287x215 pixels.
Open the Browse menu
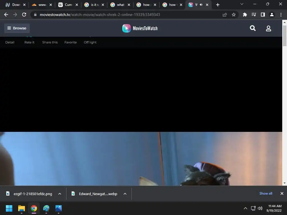click(17, 28)
